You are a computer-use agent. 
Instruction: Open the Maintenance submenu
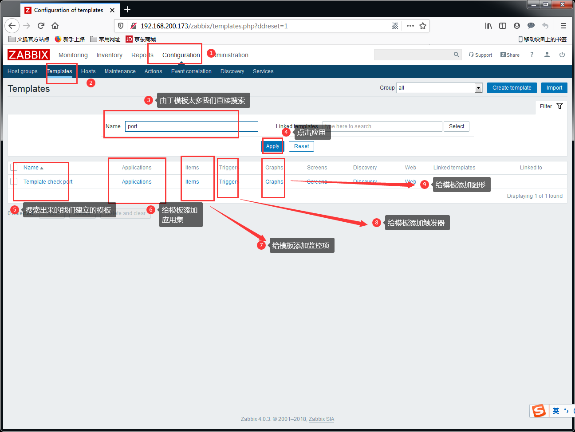click(120, 71)
